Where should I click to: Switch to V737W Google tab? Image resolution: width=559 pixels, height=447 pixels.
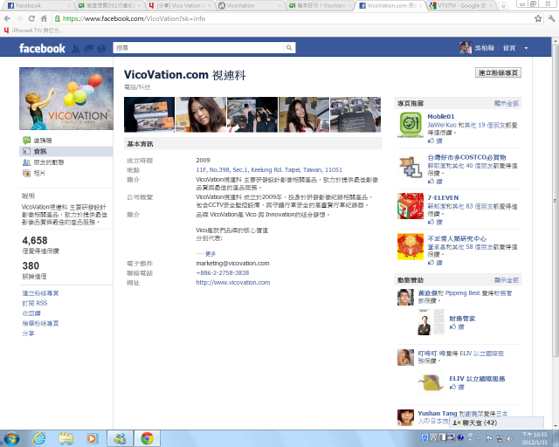click(460, 6)
